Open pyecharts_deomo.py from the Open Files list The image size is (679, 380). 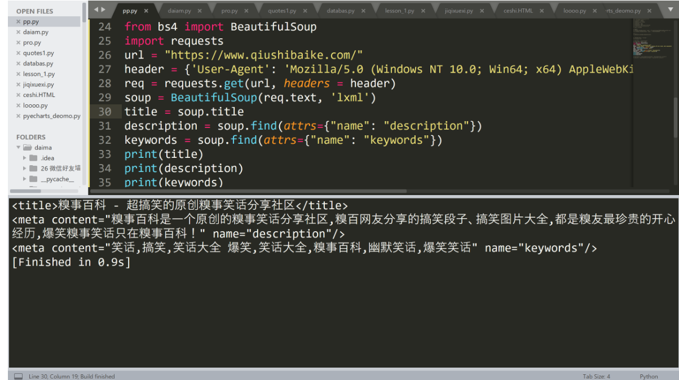tap(51, 116)
